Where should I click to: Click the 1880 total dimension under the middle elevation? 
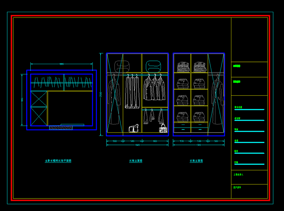pos(137,145)
